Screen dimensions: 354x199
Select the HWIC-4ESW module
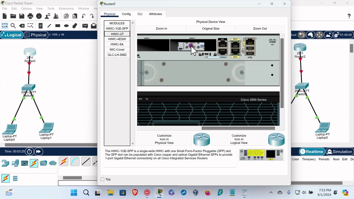coord(117,39)
